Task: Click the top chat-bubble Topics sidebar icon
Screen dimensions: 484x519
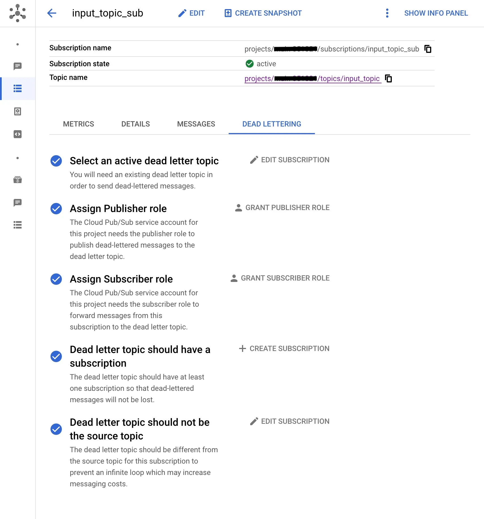Action: (x=18, y=67)
